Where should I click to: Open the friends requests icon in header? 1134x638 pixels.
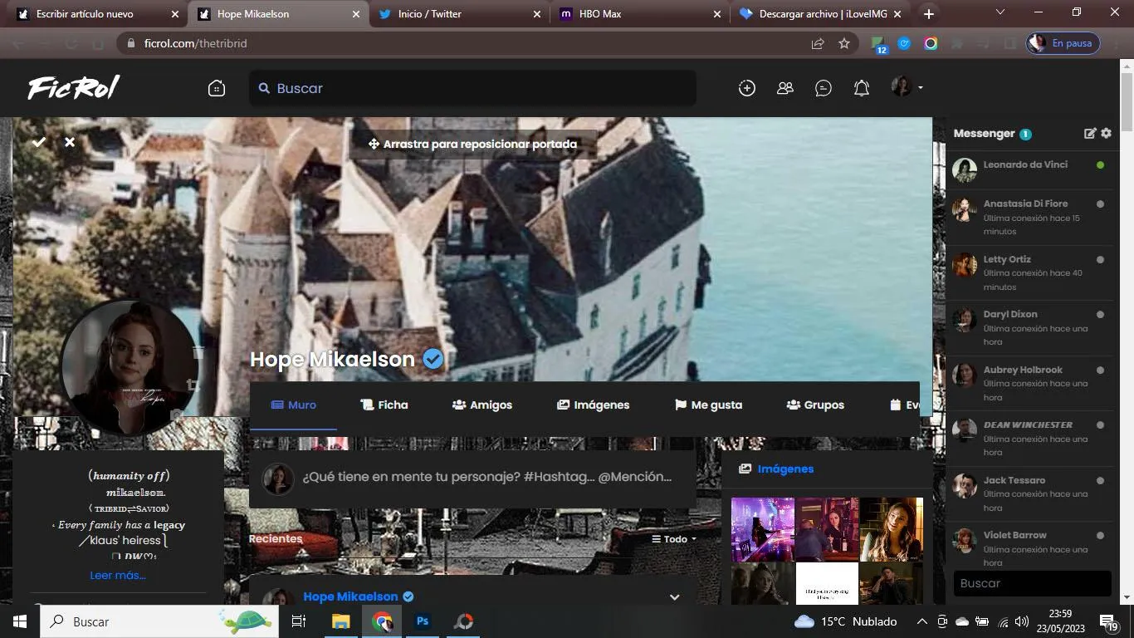785,88
